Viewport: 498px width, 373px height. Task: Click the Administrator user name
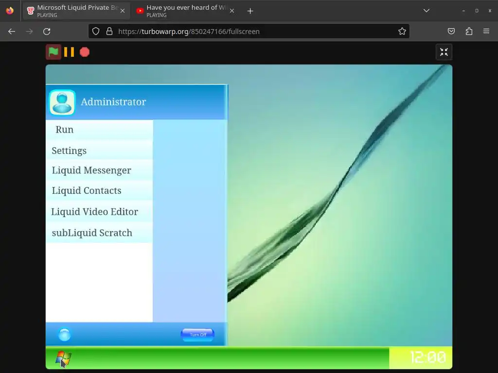pyautogui.click(x=113, y=102)
